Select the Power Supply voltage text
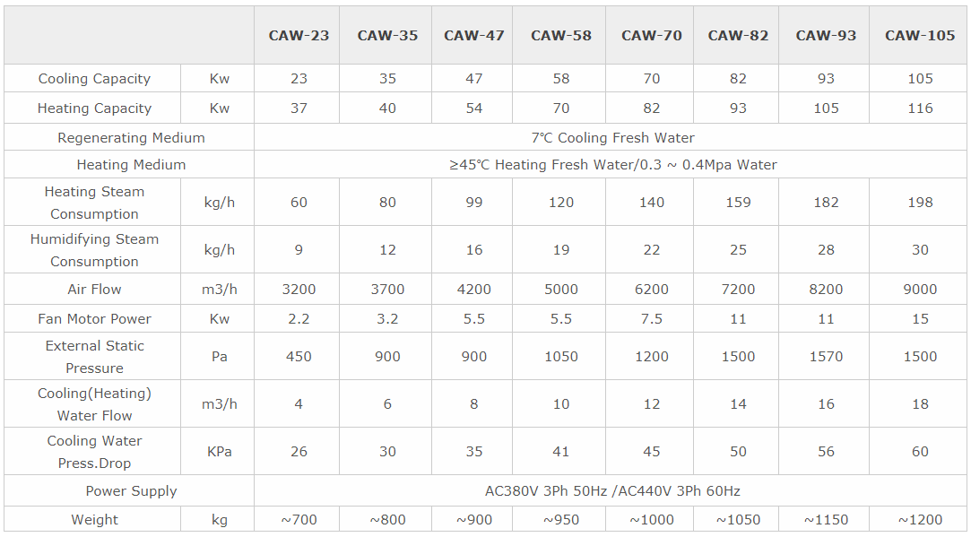This screenshot has width=971, height=537. tap(612, 491)
